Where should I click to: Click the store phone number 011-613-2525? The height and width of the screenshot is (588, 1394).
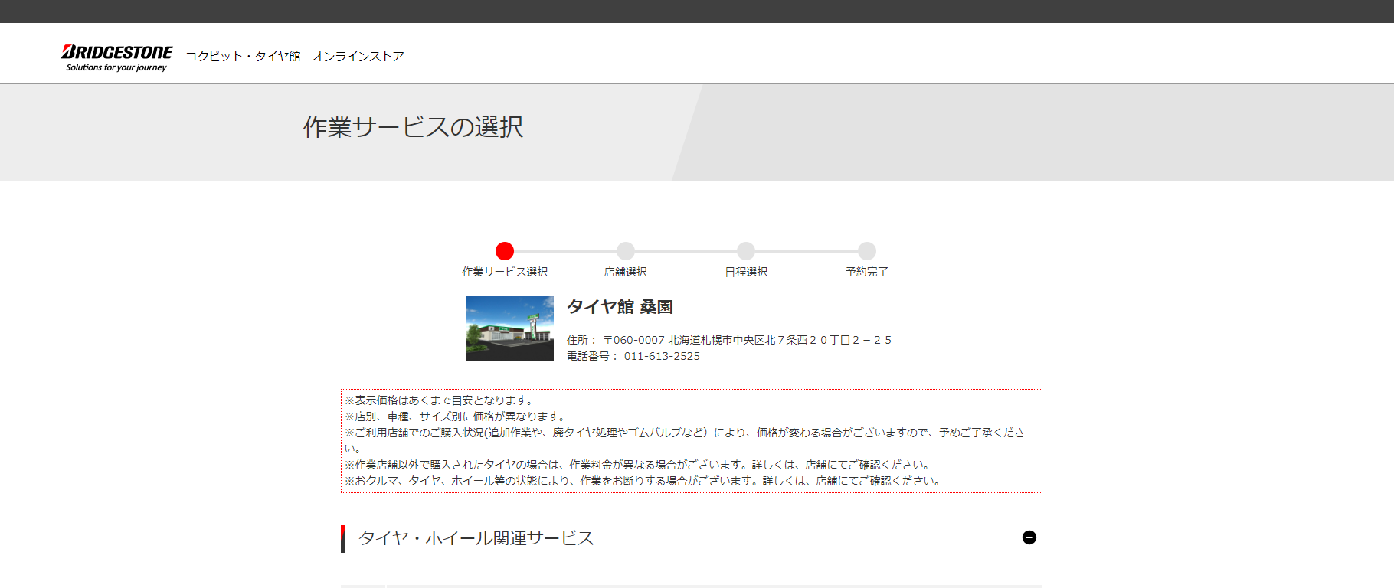[x=662, y=356]
